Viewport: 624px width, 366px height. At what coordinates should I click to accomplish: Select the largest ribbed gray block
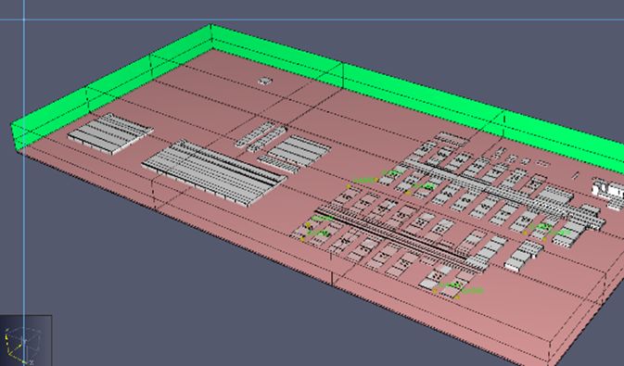tap(213, 171)
